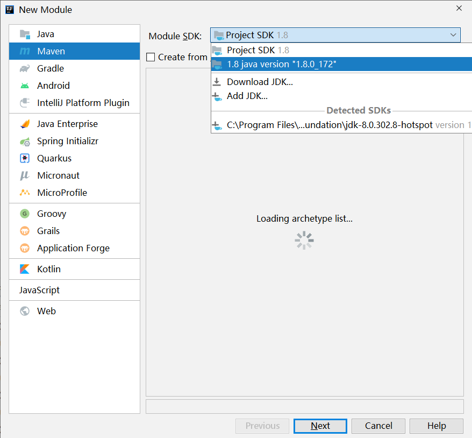Click the Groovy green G icon
472x438 pixels.
tap(25, 214)
